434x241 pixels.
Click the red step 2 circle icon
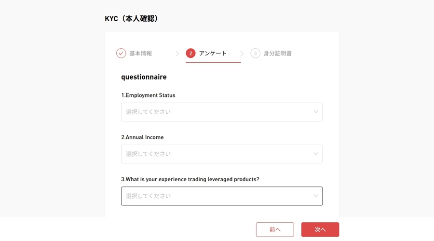point(190,53)
